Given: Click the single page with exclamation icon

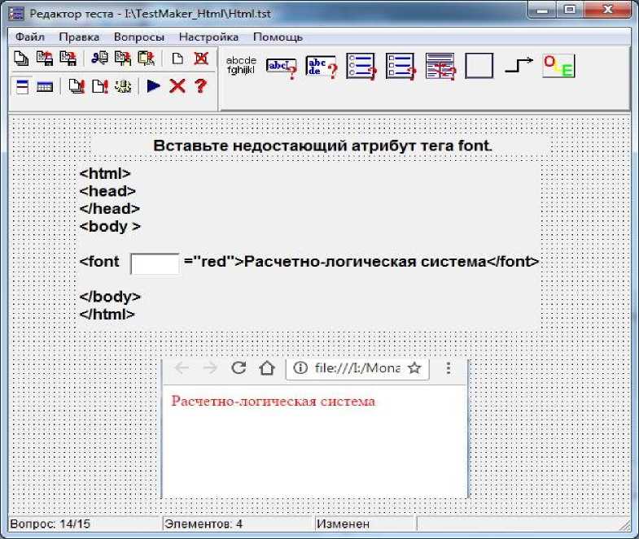Looking at the screenshot, I should pos(100,86).
